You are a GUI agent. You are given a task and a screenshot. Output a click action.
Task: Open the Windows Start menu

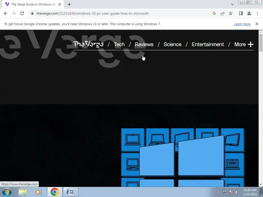click(x=7, y=192)
